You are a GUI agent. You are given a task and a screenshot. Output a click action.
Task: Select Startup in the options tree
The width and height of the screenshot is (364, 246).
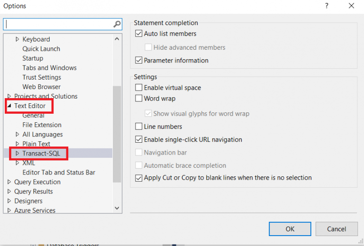pyautogui.click(x=33, y=58)
